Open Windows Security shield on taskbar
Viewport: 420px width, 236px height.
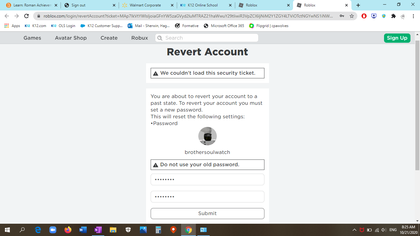point(128,230)
